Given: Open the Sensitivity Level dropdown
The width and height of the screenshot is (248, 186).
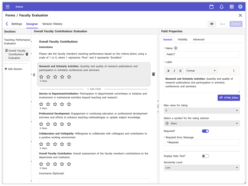Looking at the screenshot, I should (202, 168).
